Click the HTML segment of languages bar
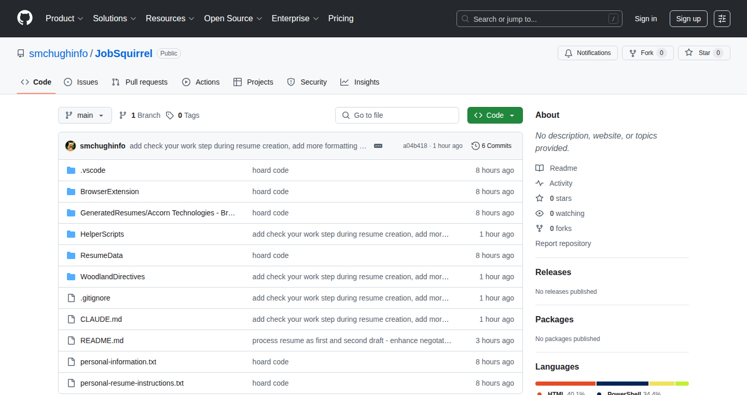 (x=565, y=384)
